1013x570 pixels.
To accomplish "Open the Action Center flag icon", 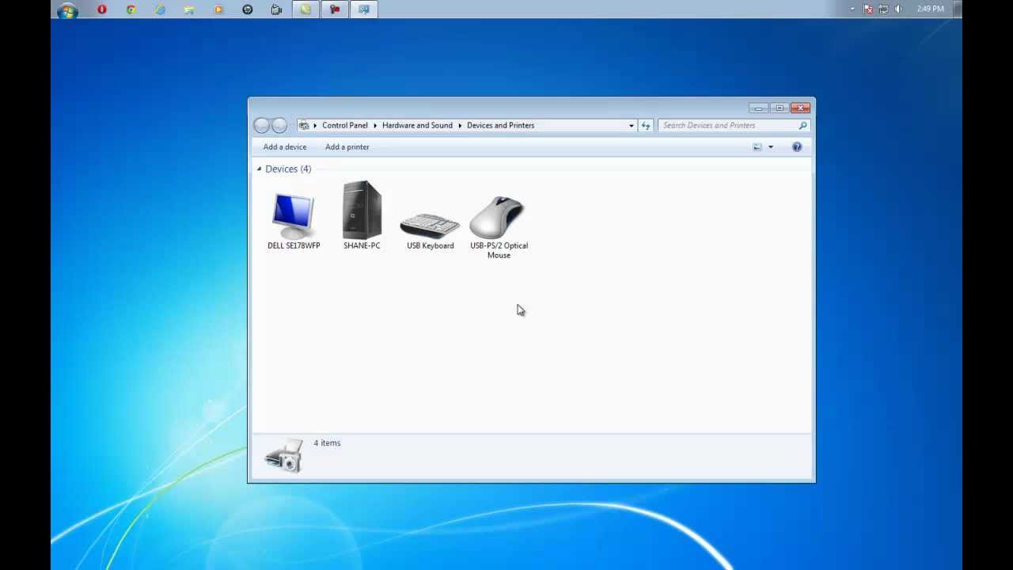I will point(868,9).
